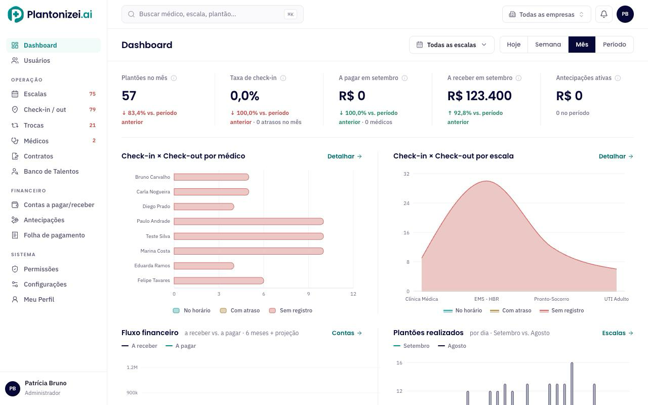Toggle No horário legend in médico chart
648x405 pixels.
pyautogui.click(x=191, y=310)
